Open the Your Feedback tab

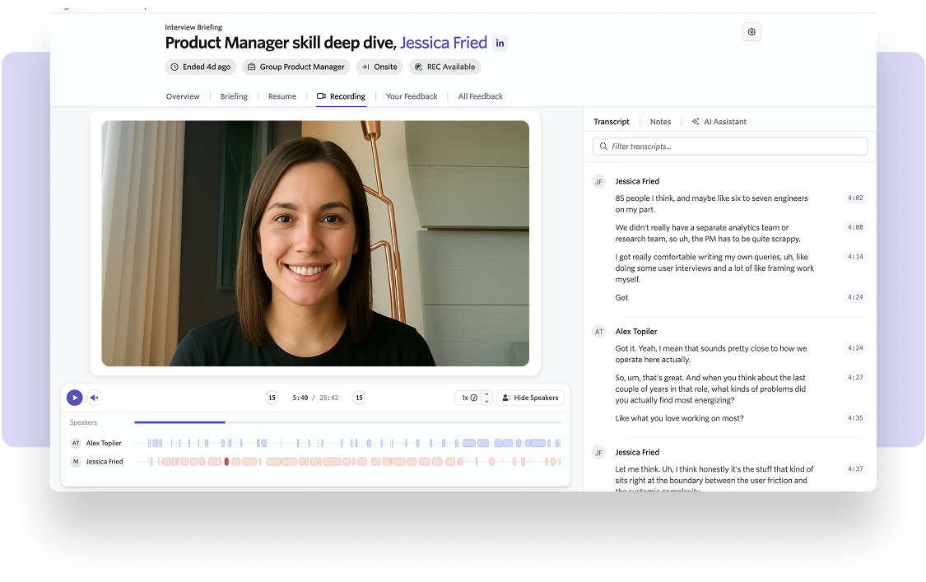[412, 96]
